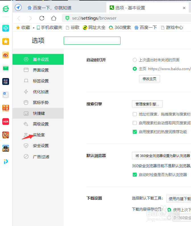Viewport: 191px width, 226px height.
Task: Select 使用上次下载 save location radio
Action: (x=169, y=210)
